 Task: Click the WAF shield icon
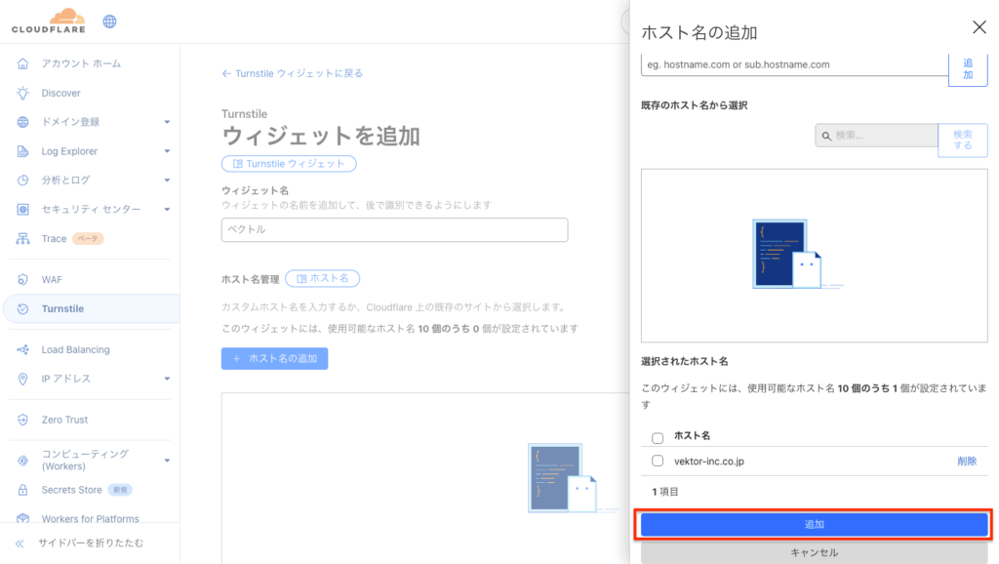[23, 280]
